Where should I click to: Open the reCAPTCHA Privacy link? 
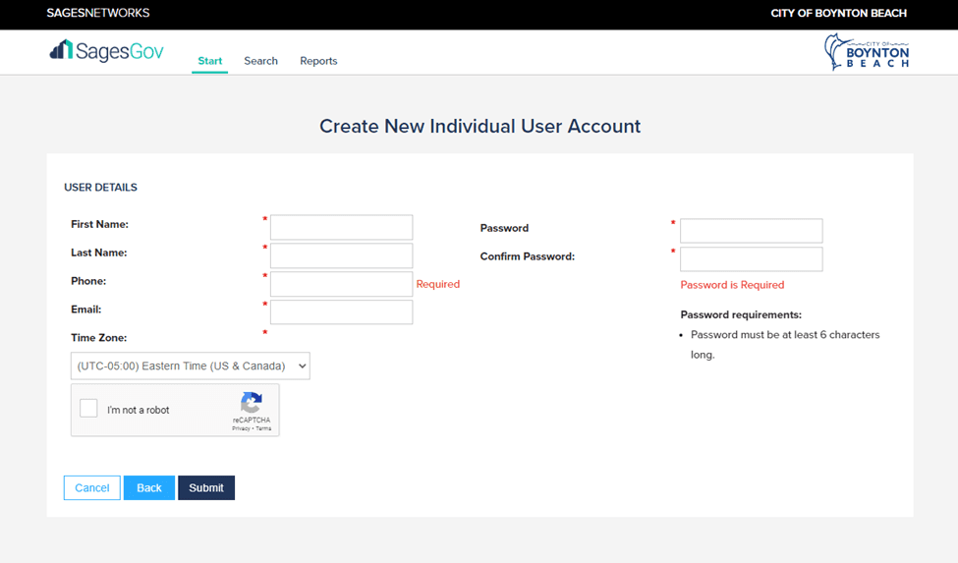coord(240,429)
